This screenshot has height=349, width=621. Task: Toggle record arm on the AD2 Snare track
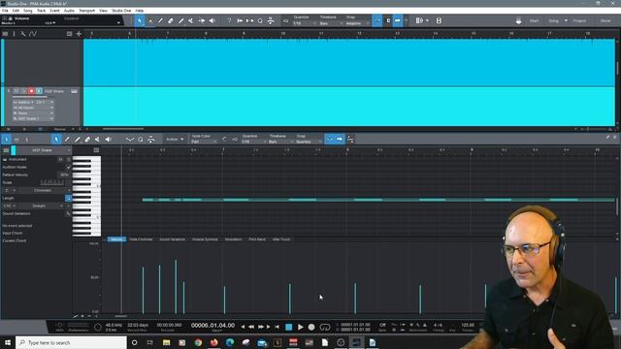31,91
